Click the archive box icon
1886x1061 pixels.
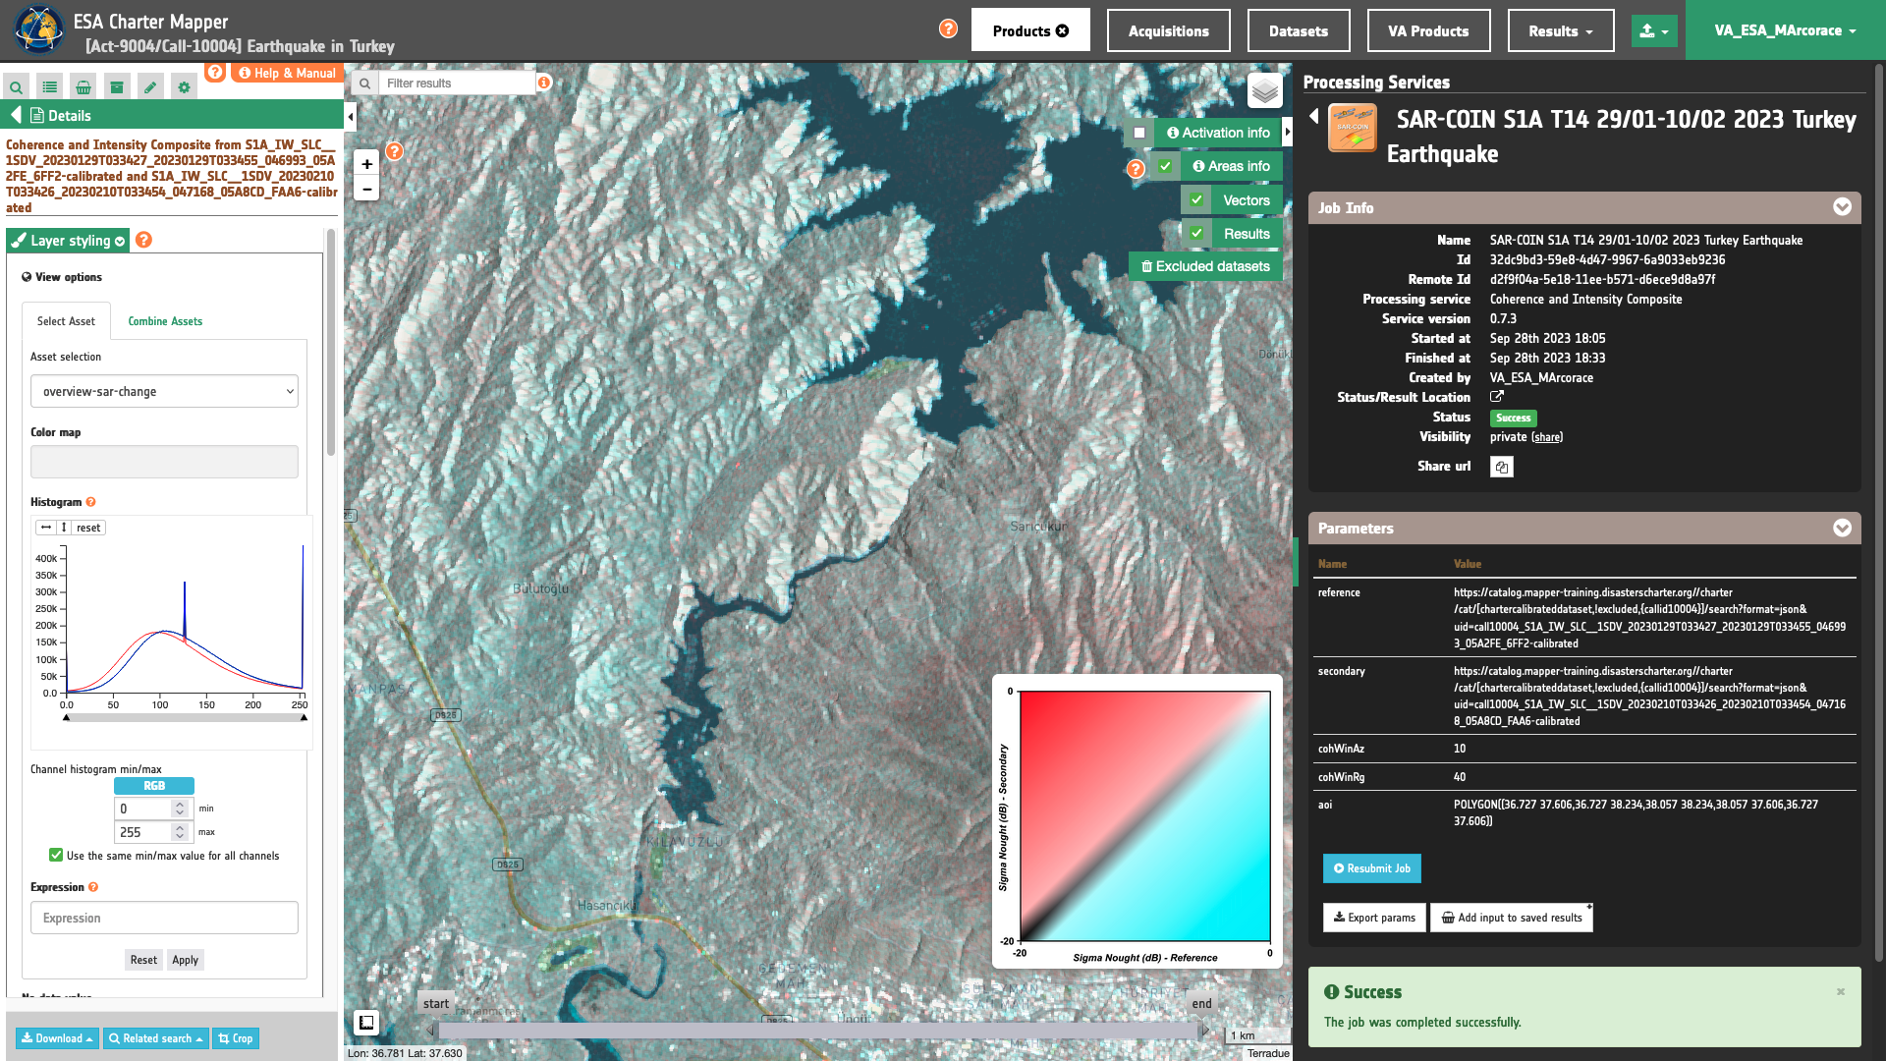coord(117,87)
